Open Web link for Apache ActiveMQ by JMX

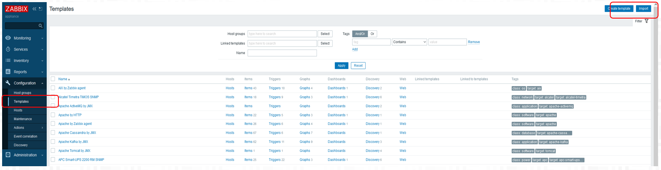[402, 106]
